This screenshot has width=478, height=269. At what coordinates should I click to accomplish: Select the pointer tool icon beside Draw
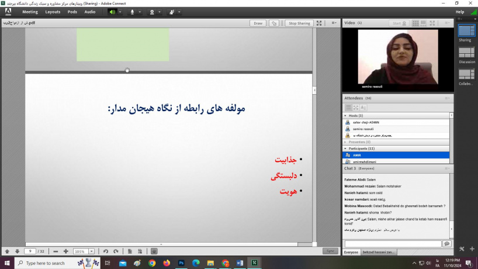point(274,23)
